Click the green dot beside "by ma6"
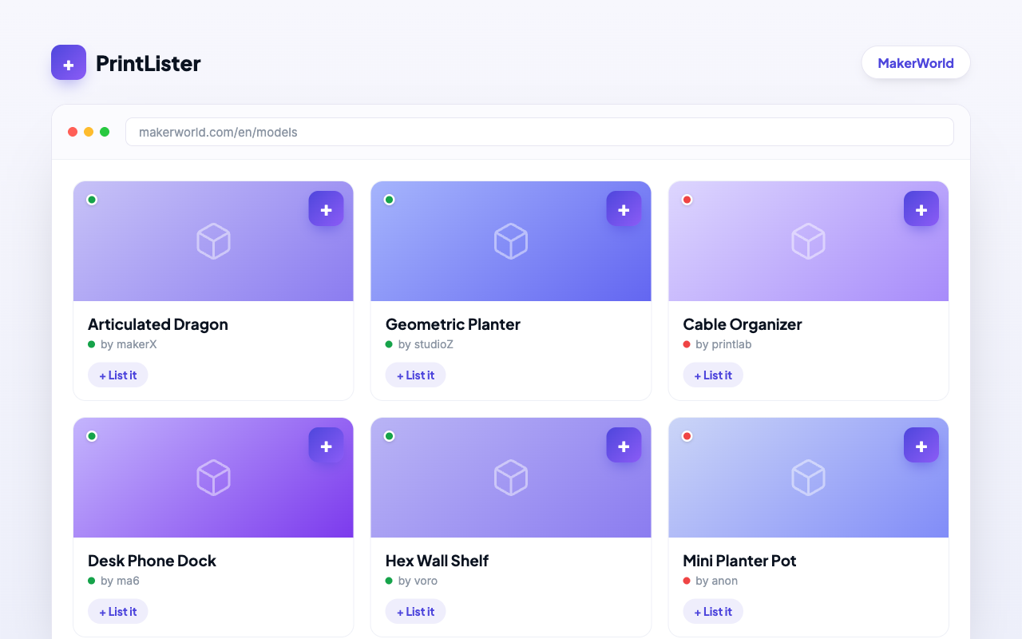 (91, 581)
